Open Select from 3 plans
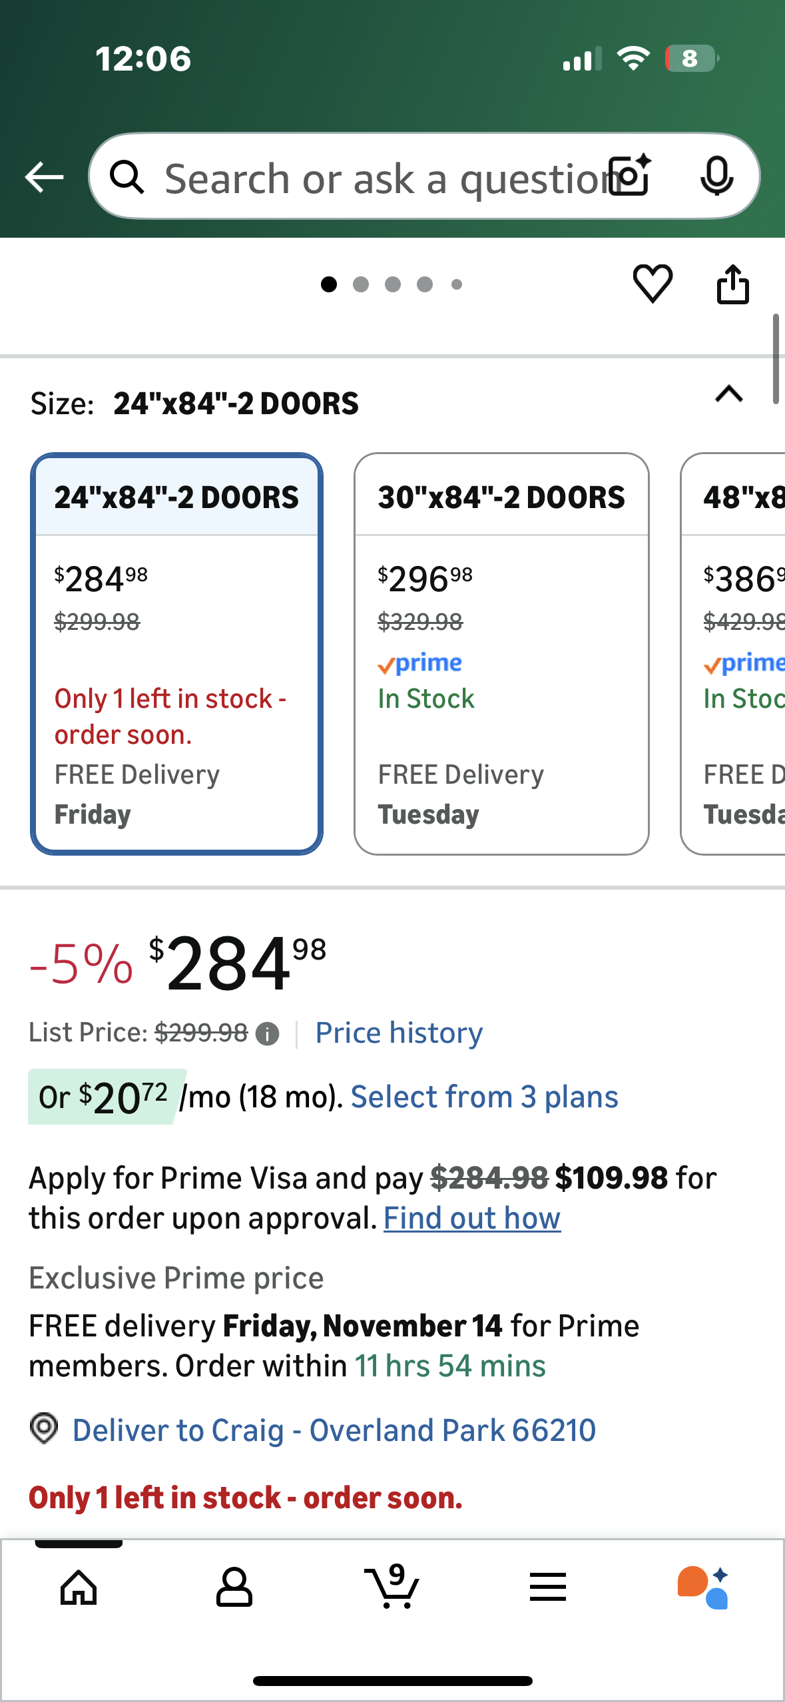 [x=484, y=1097]
